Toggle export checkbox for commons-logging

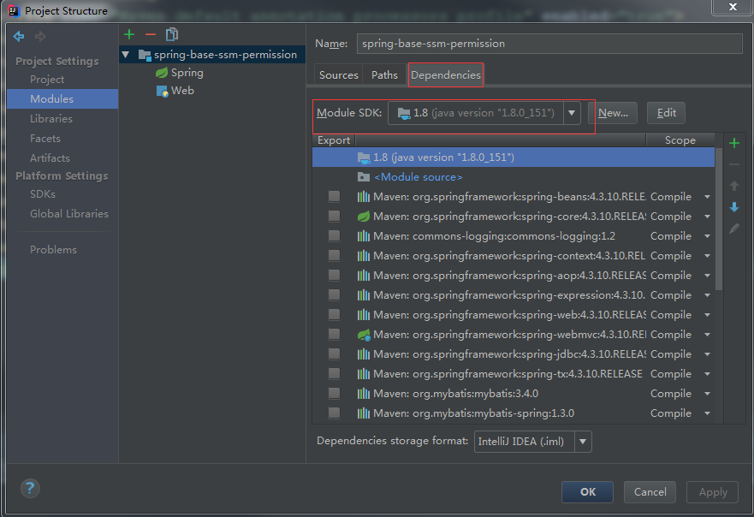(334, 235)
